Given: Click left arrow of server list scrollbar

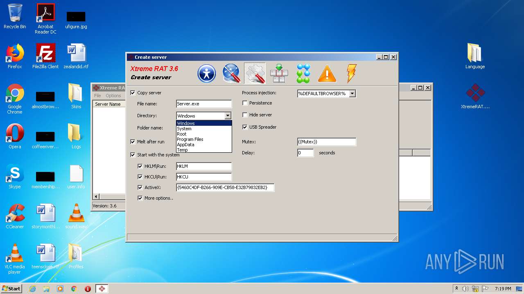Looking at the screenshot, I should (96, 196).
